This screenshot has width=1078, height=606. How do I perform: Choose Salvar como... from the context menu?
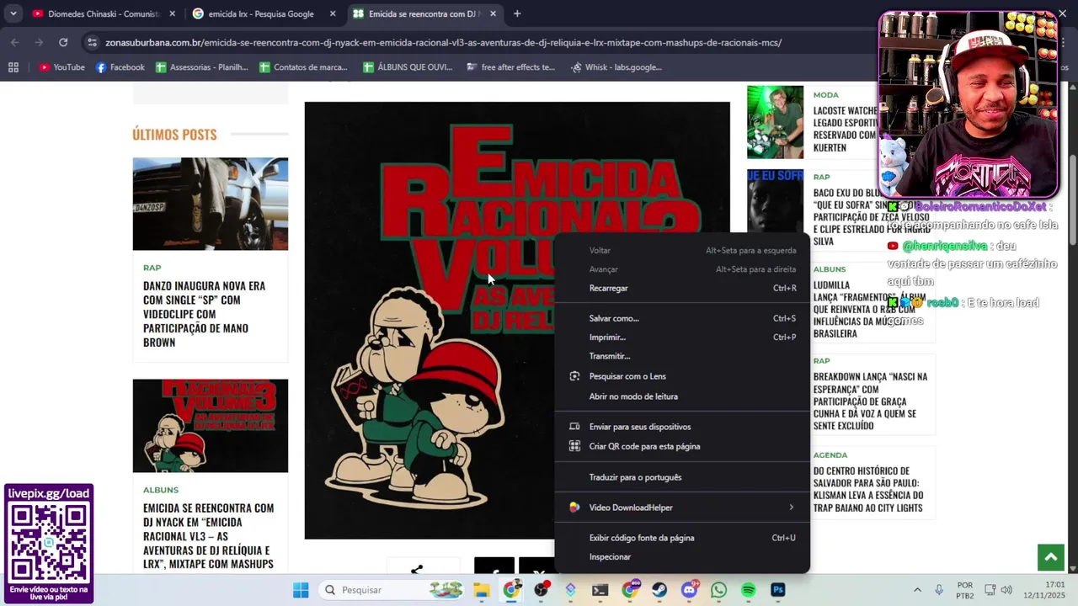tap(682, 318)
